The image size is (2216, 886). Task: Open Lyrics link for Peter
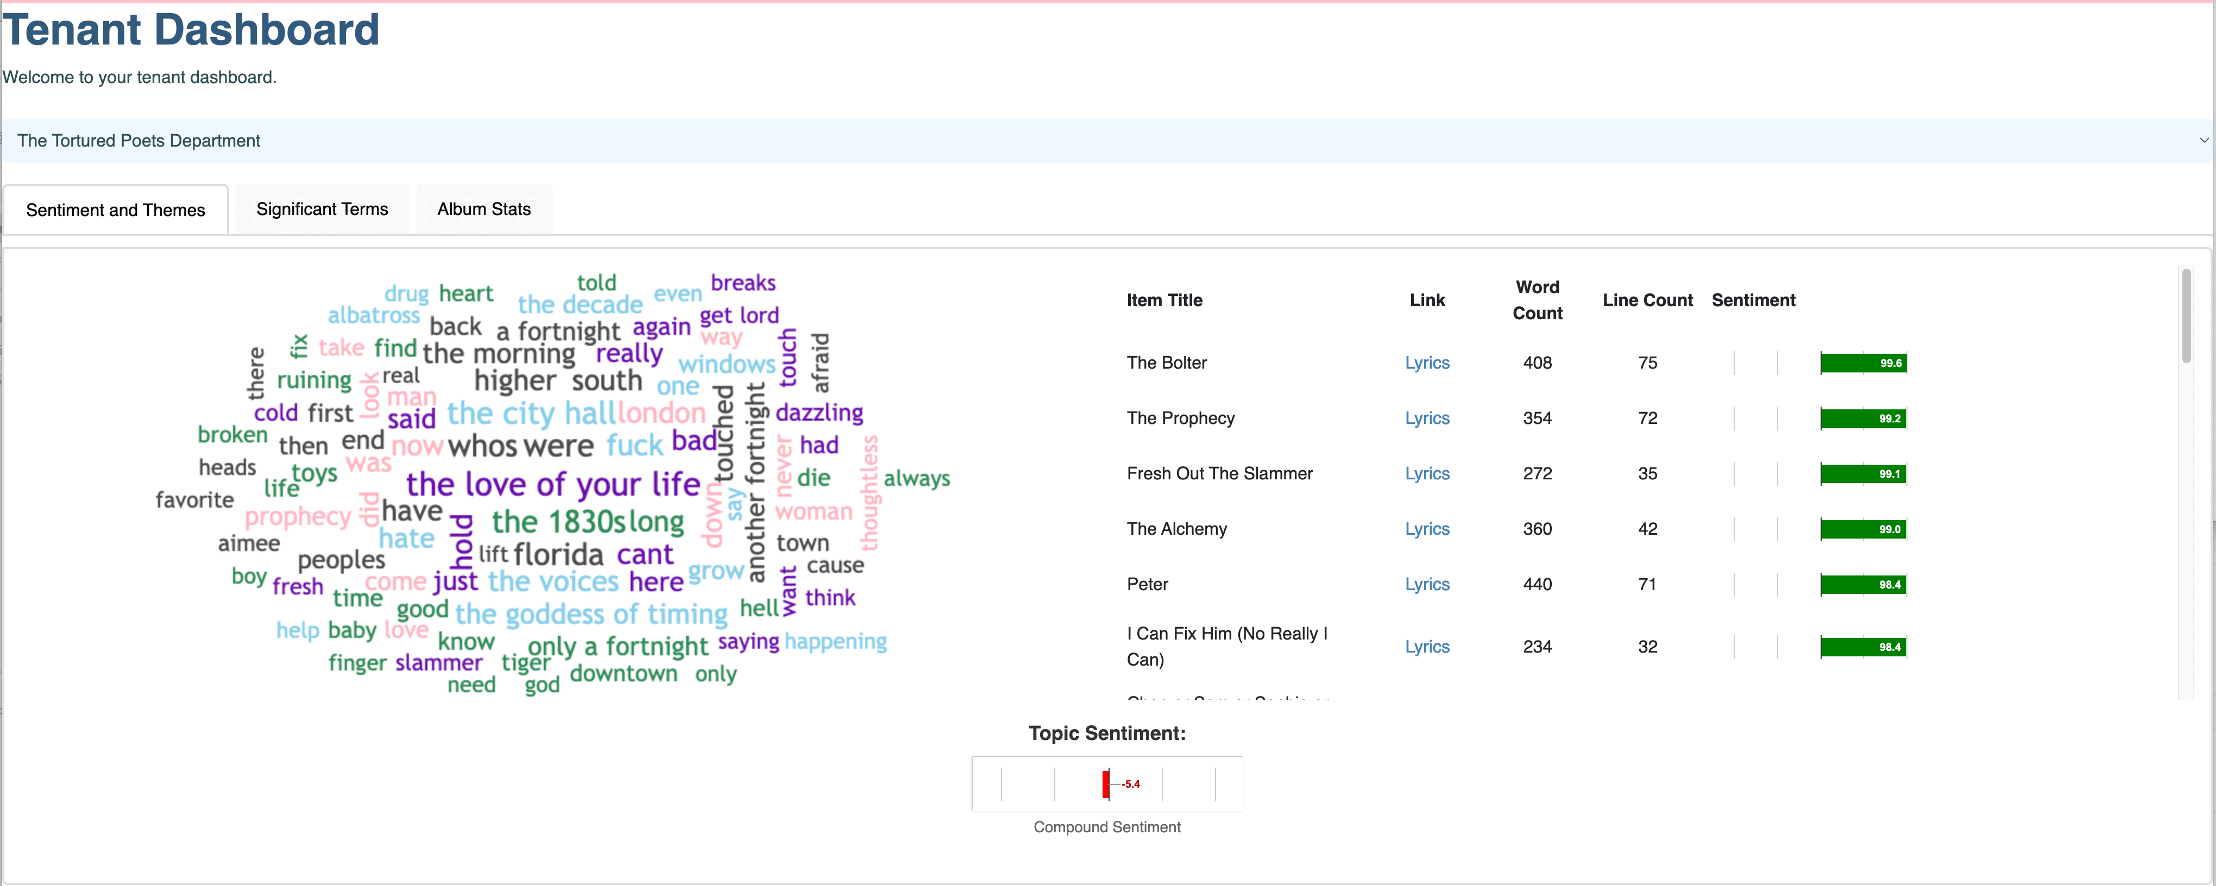click(1427, 584)
